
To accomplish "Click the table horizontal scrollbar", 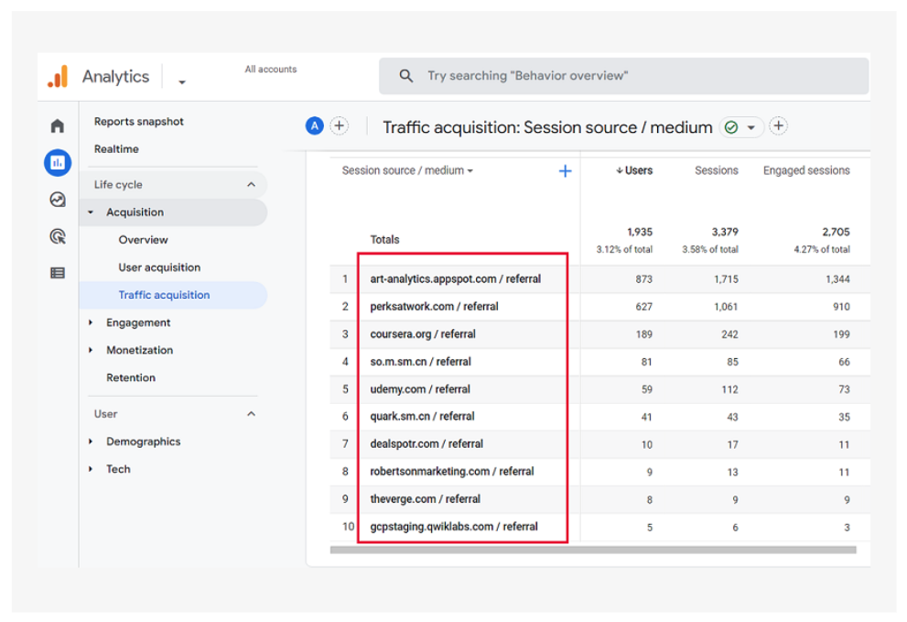I will pyautogui.click(x=593, y=550).
